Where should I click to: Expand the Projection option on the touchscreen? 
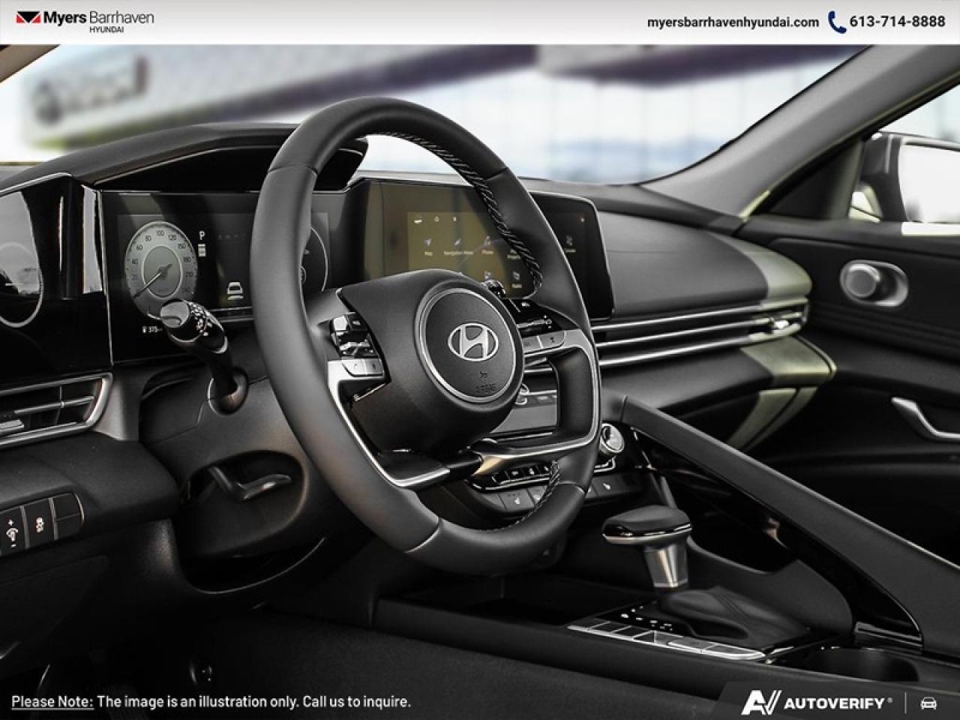pos(514,256)
